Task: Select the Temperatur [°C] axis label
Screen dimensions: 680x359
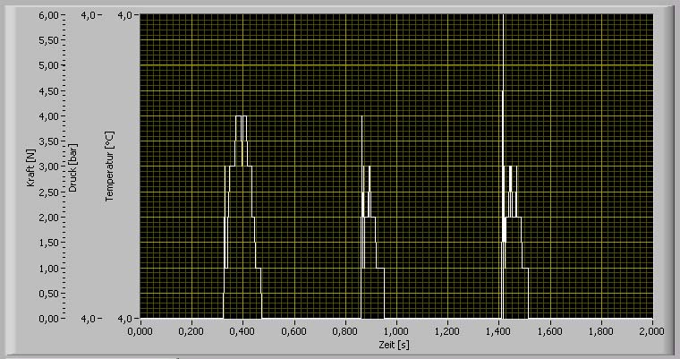Action: click(x=109, y=167)
